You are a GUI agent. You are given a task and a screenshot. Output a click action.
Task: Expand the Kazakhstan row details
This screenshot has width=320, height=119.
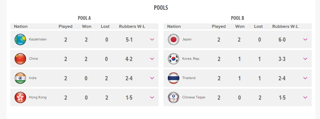click(x=152, y=39)
